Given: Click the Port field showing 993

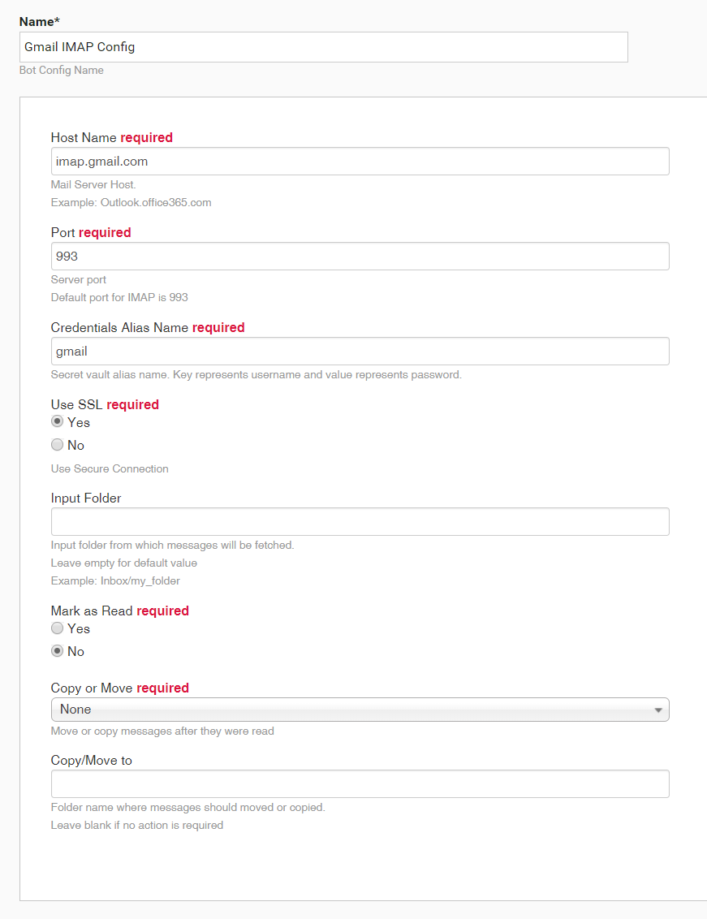Looking at the screenshot, I should pos(360,256).
